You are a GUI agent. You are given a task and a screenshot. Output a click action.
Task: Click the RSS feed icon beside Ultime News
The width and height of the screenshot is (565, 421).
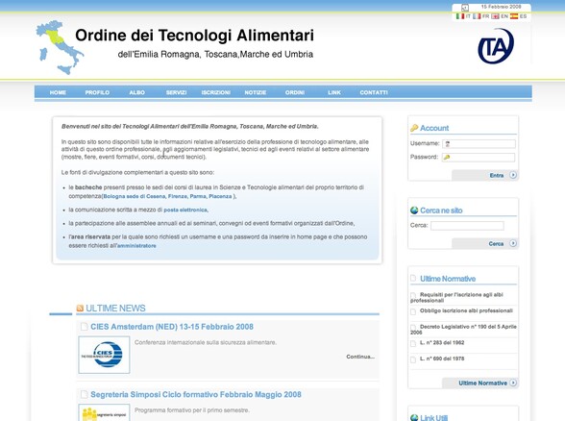[x=80, y=309]
